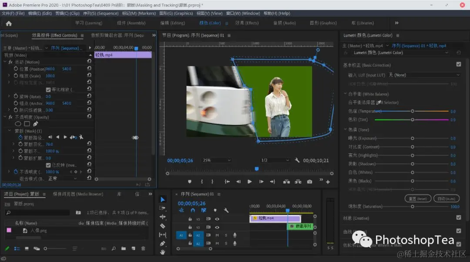Image resolution: width=470 pixels, height=262 pixels.
Task: Click the timeline wrench settings icon
Action: coord(226,210)
